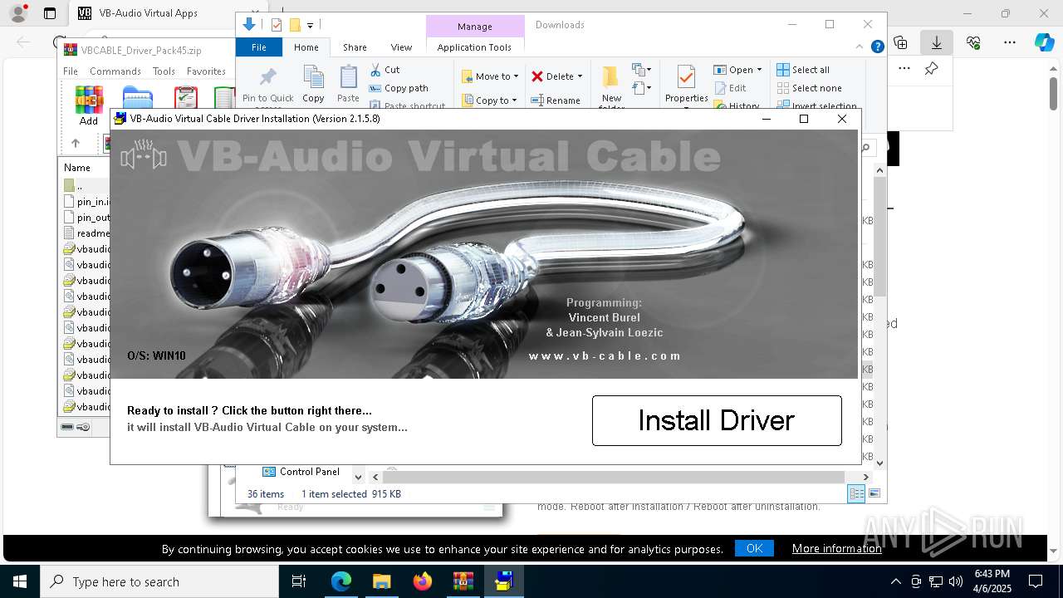Expand the Open dropdown arrow in ribbon
Image resolution: width=1063 pixels, height=598 pixels.
(x=759, y=70)
